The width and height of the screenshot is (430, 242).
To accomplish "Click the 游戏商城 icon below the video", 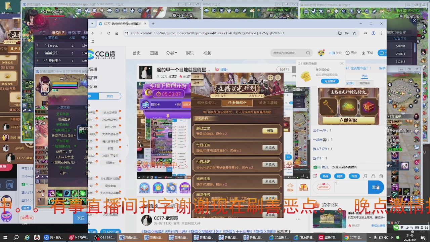I will tap(185, 188).
